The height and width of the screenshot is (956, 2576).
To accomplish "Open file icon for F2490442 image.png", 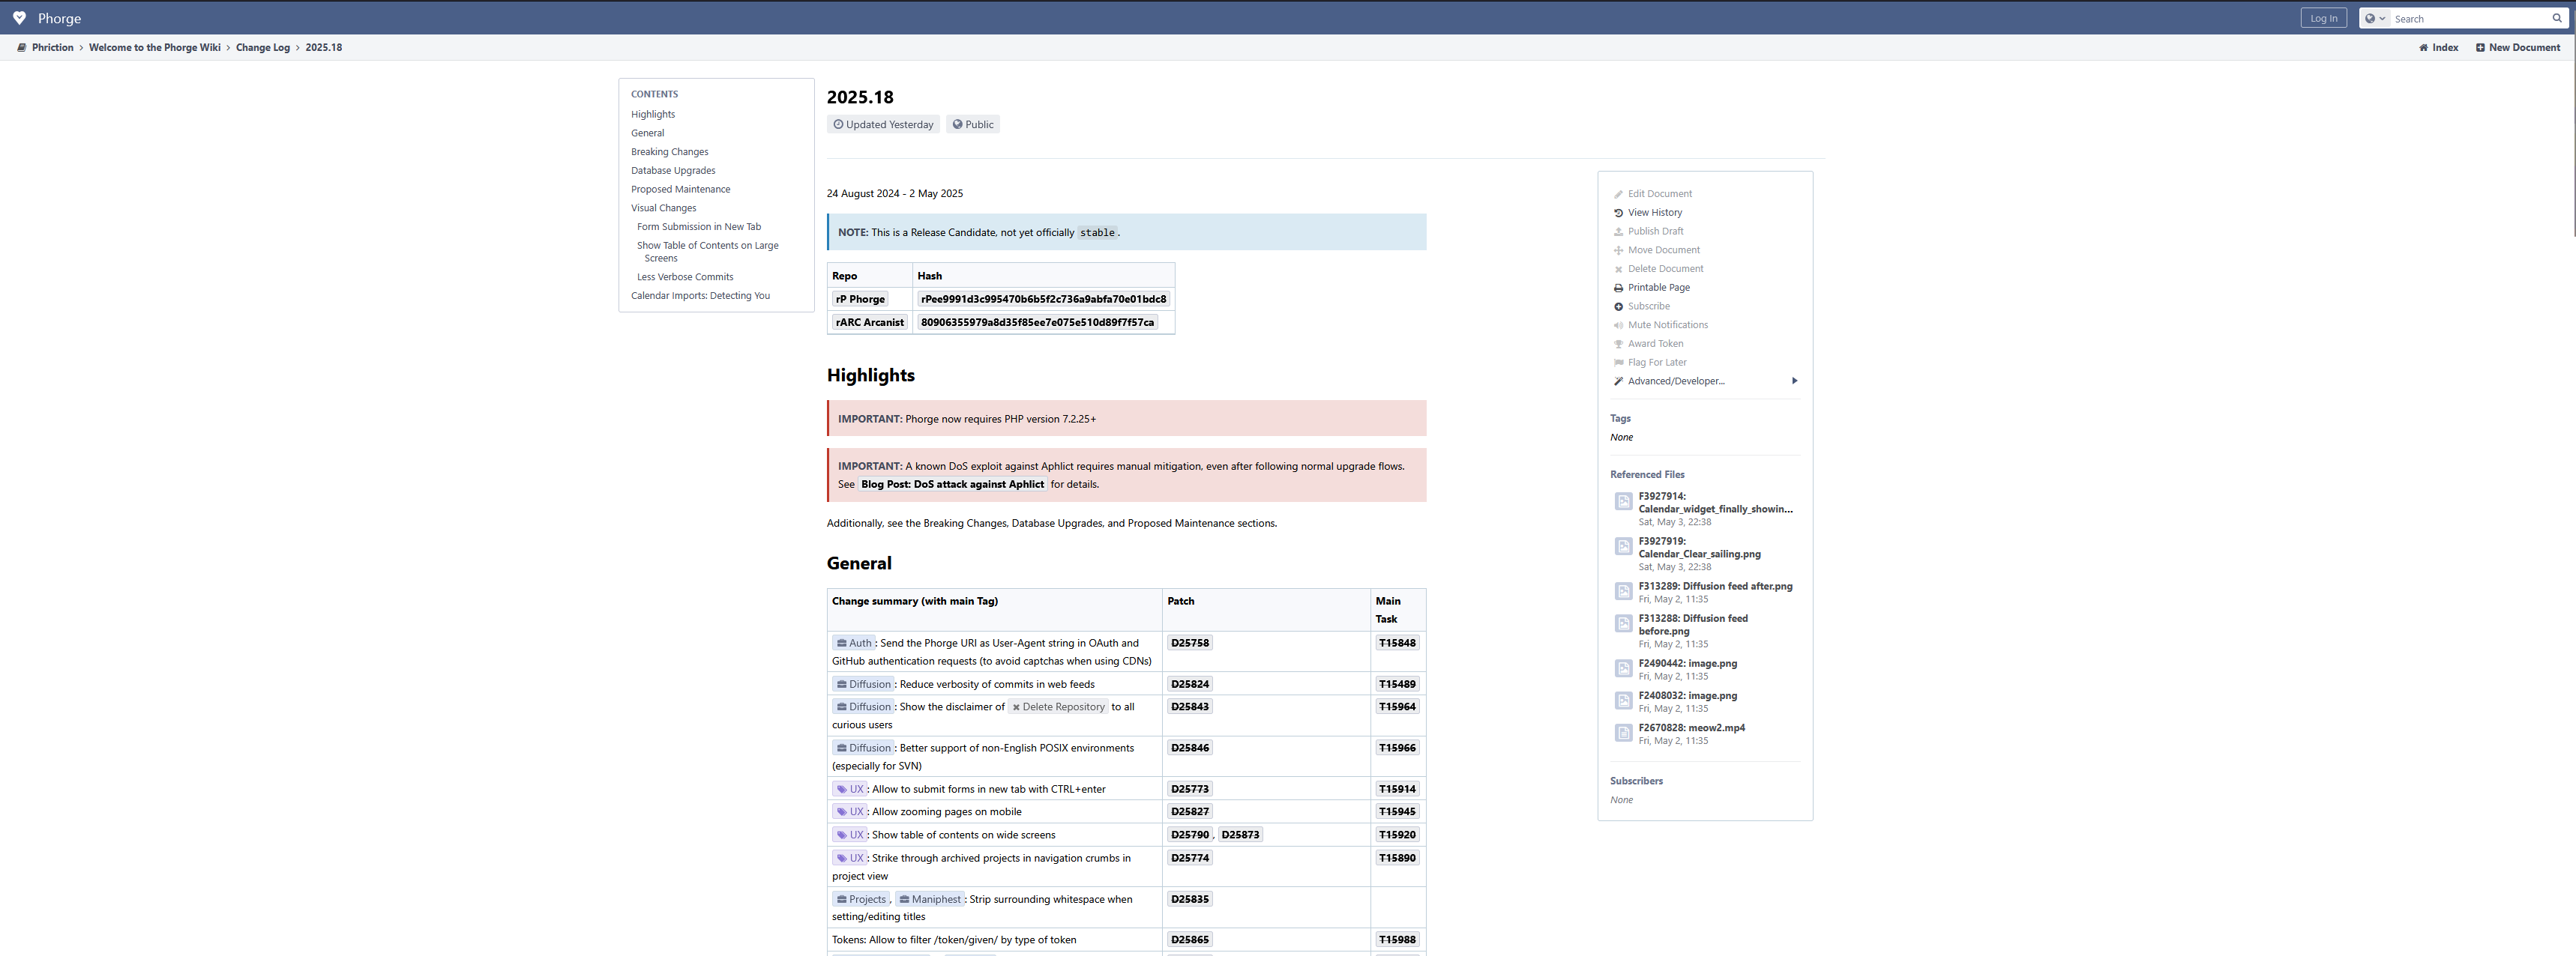I will coord(1623,668).
